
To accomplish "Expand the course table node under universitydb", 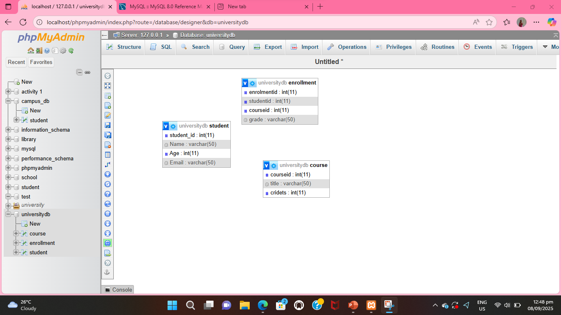I will [x=16, y=234].
